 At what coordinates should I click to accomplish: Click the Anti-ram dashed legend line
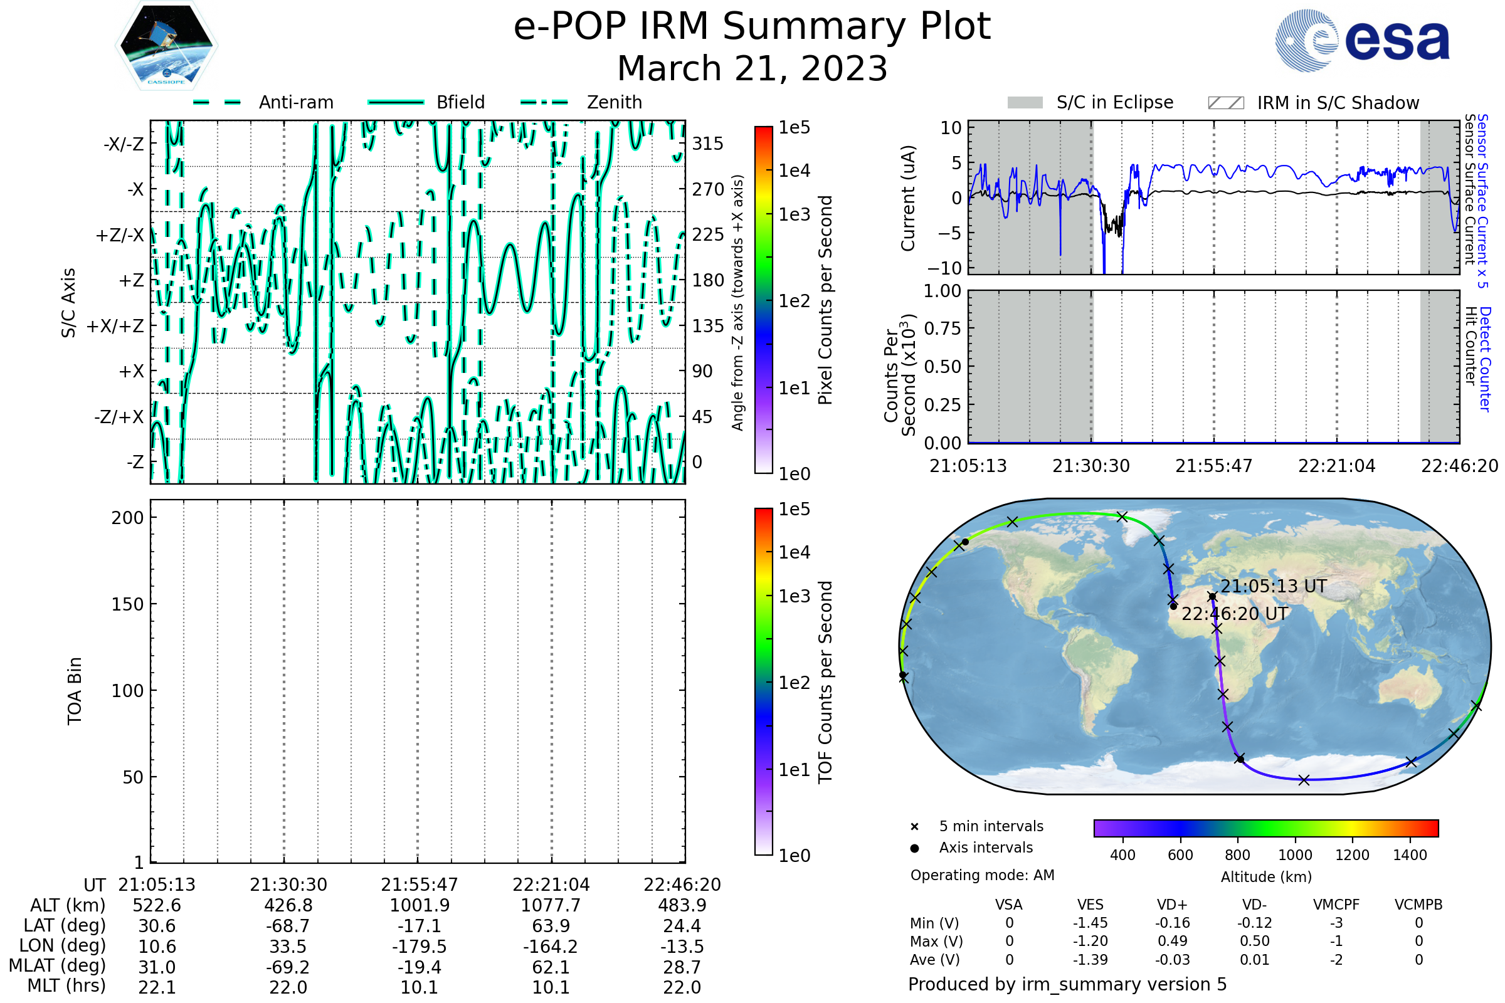click(216, 102)
